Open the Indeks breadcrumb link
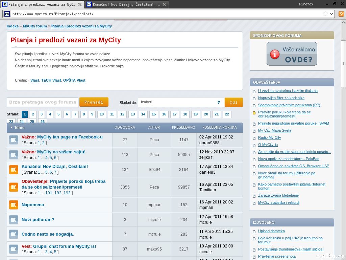 pos(13,26)
